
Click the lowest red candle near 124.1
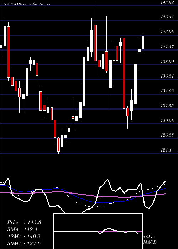click(x=58, y=145)
